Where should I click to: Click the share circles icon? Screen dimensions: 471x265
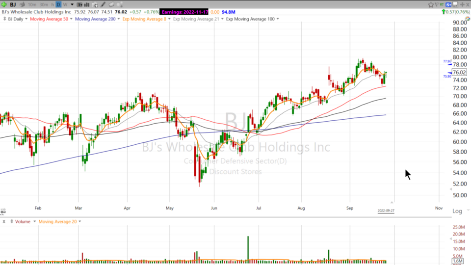tap(120, 4)
